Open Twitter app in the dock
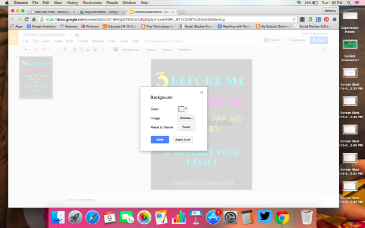 pos(265,217)
